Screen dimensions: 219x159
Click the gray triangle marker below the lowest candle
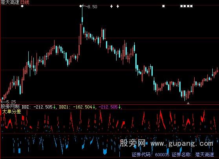tap(188, 103)
